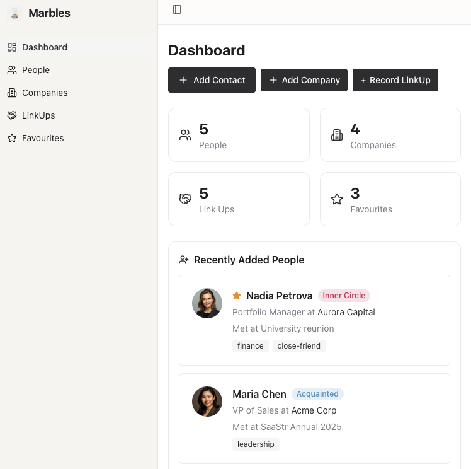Click the Add Company button
The image size is (471, 469).
(304, 80)
